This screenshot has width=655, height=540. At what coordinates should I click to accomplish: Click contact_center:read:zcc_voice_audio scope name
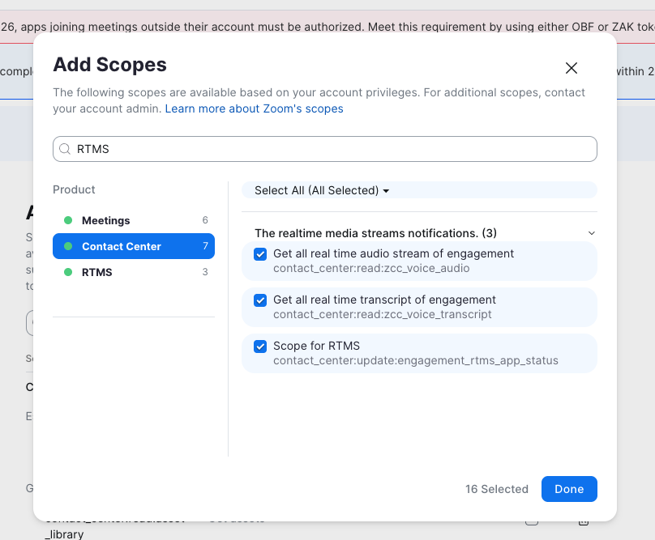tap(371, 268)
